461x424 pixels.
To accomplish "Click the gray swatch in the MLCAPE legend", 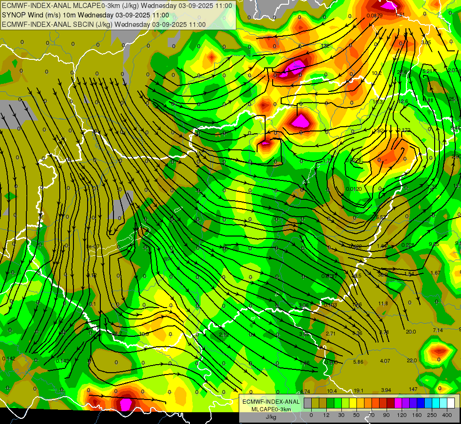I will (308, 403).
